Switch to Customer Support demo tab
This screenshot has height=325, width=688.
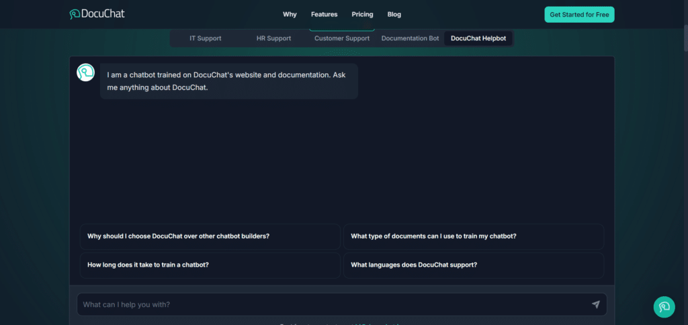tap(342, 38)
